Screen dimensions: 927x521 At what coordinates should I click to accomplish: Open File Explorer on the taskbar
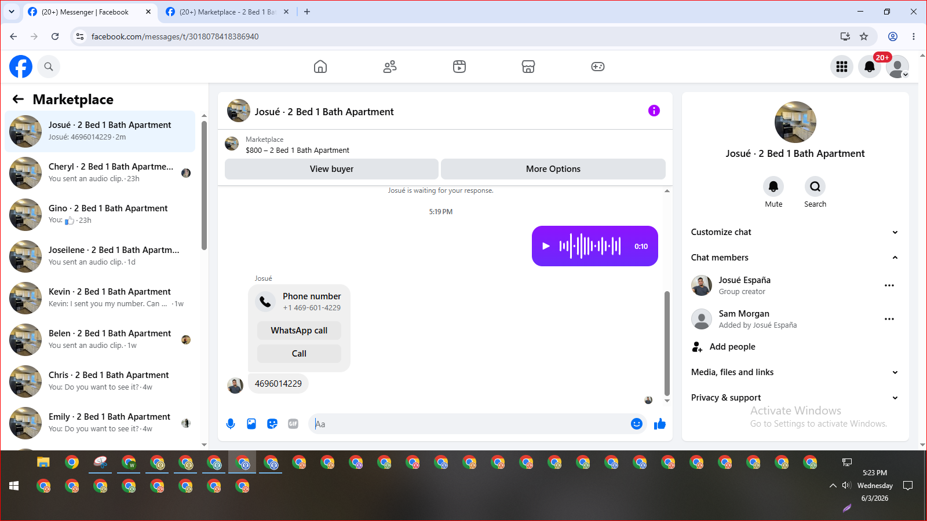43,462
